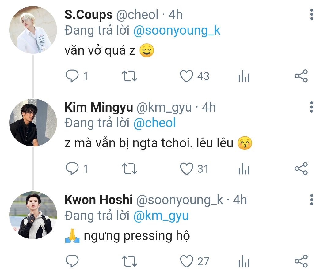Like Kwon Hoshi's tweet with 27 likes
The image size is (331, 273).
[186, 261]
